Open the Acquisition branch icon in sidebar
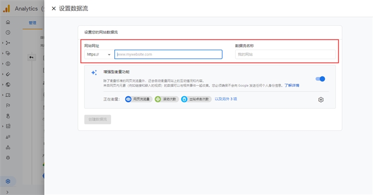 point(8,43)
